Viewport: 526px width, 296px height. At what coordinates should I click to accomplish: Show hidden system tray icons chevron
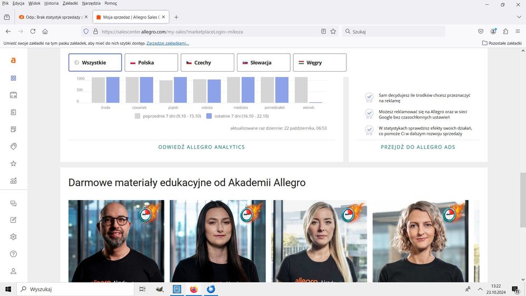point(480,289)
